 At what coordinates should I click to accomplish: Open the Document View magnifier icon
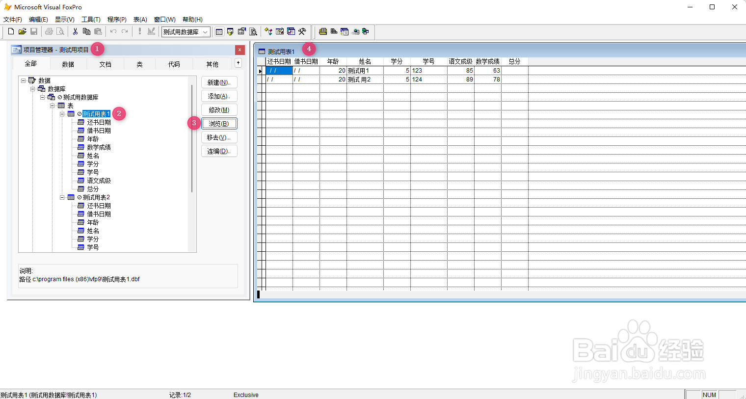253,31
